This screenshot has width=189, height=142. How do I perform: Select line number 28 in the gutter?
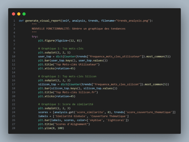(x=13, y=128)
